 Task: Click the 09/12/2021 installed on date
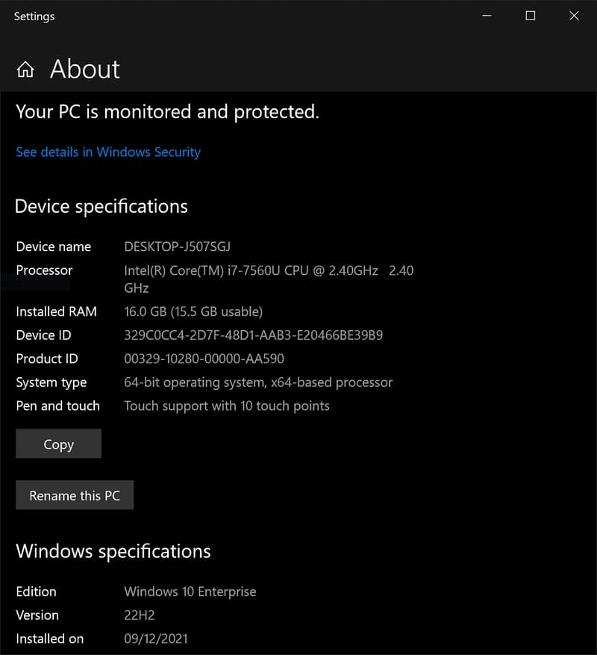point(156,639)
